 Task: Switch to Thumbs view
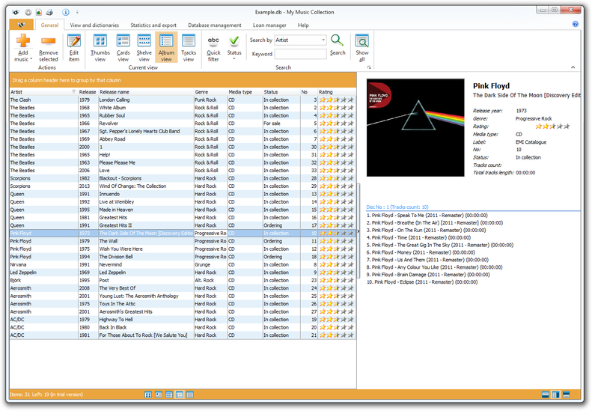(99, 46)
